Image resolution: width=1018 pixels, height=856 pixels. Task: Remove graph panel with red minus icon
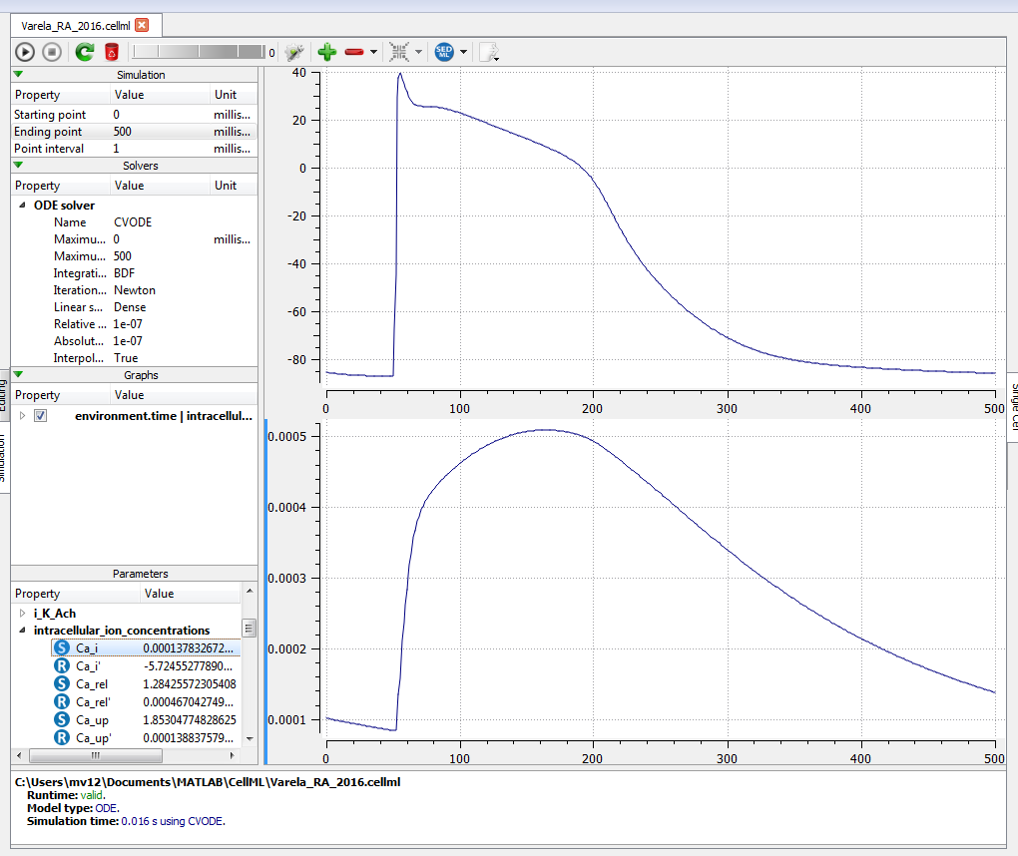[354, 52]
